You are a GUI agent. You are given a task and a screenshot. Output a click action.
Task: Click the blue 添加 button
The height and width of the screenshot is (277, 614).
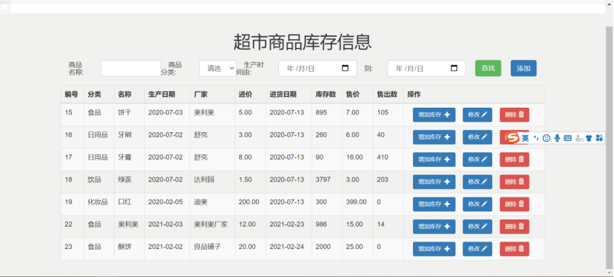pos(524,68)
